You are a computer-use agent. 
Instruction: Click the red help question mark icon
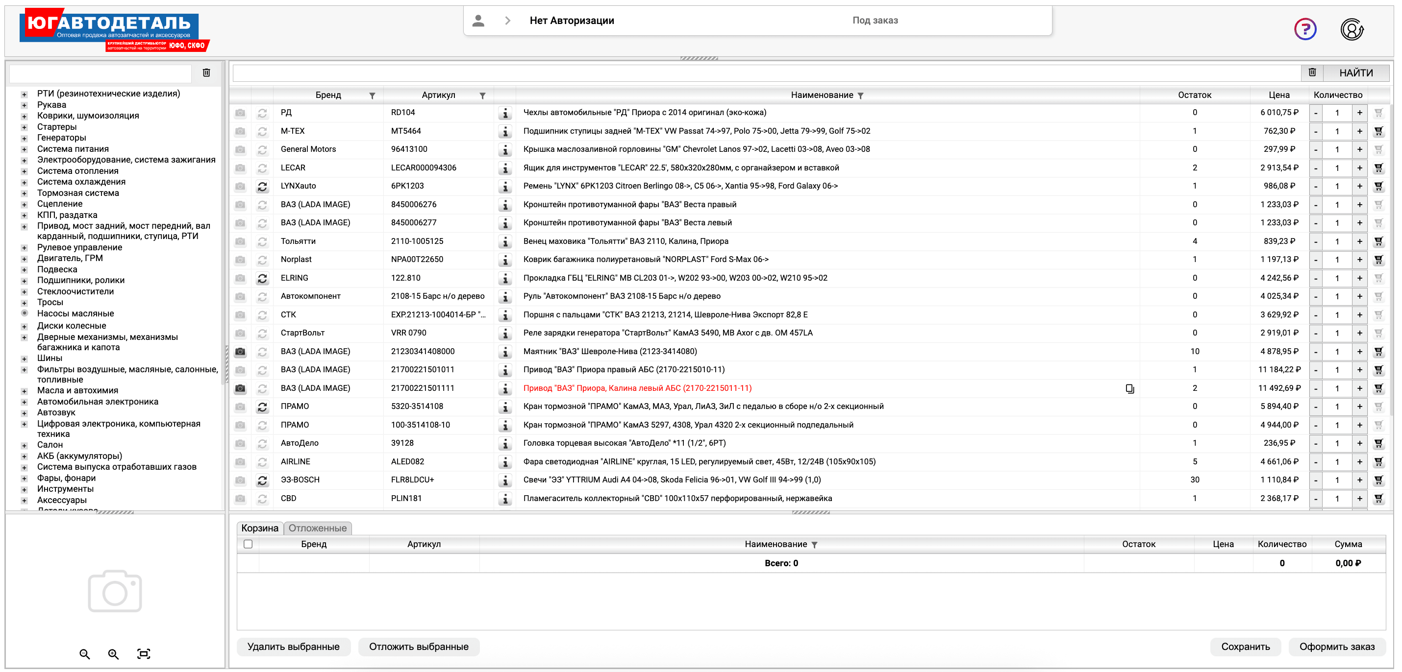pyautogui.click(x=1304, y=29)
